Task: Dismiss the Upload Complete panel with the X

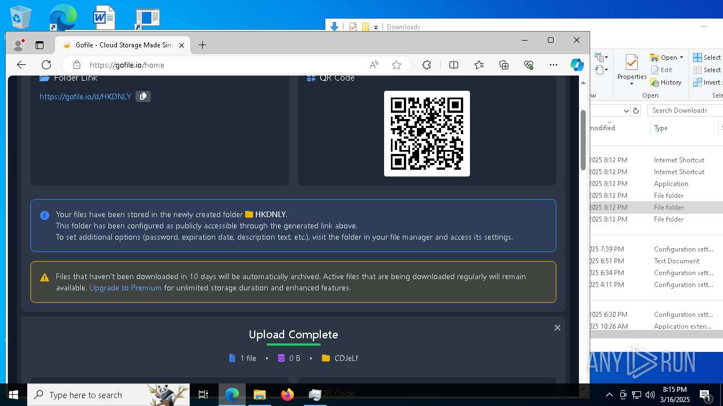Action: point(557,328)
